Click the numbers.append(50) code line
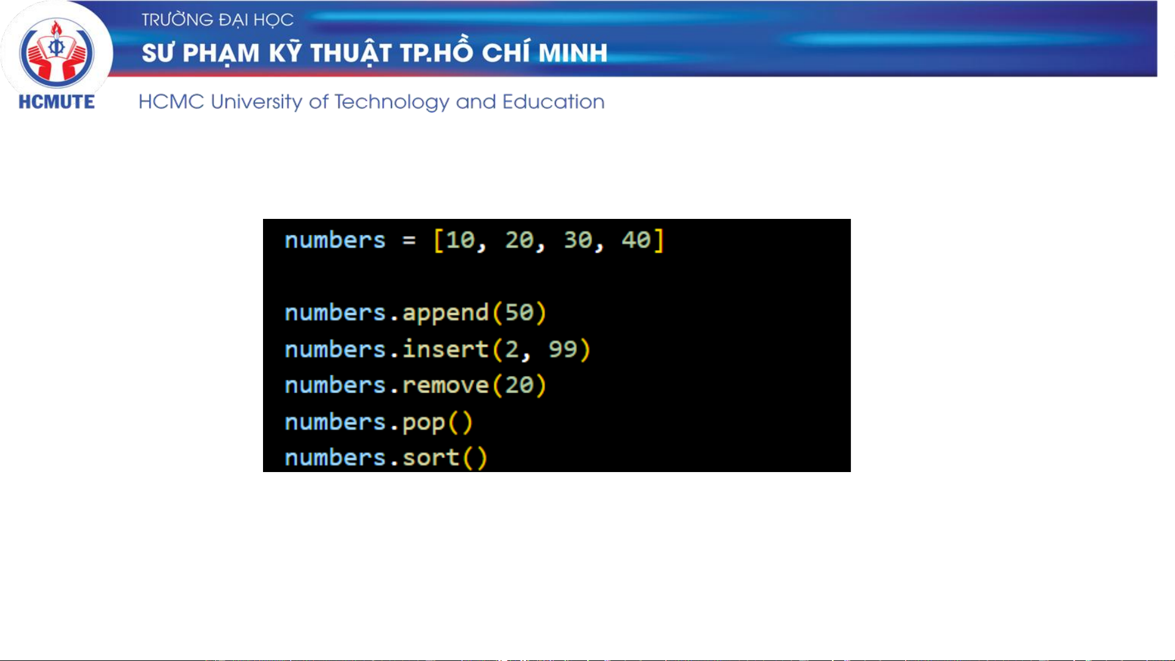 tap(415, 312)
